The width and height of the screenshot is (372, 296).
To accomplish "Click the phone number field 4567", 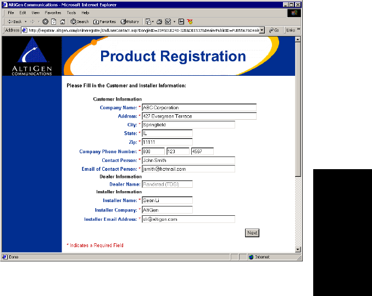I will [202, 151].
